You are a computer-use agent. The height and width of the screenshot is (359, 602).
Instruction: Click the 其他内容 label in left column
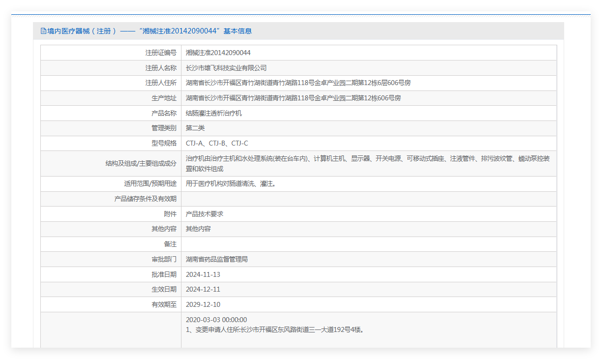click(164, 229)
